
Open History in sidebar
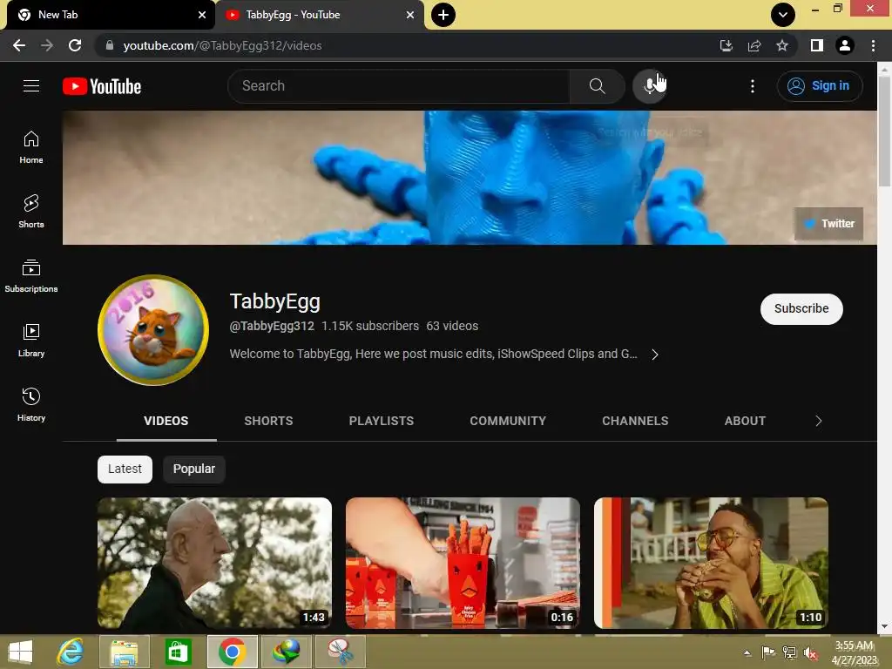(31, 404)
